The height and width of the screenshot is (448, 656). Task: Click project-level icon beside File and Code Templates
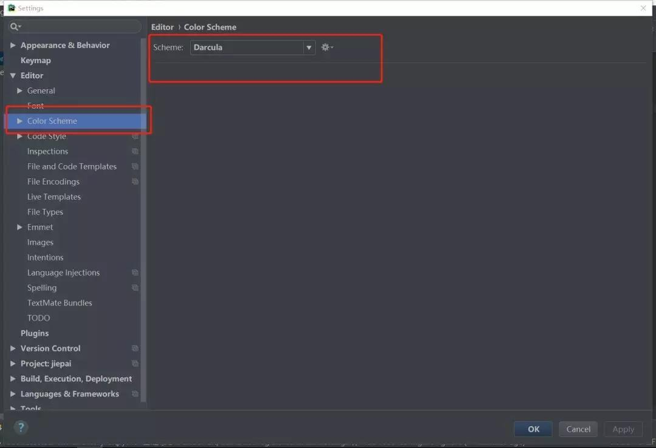tap(135, 166)
